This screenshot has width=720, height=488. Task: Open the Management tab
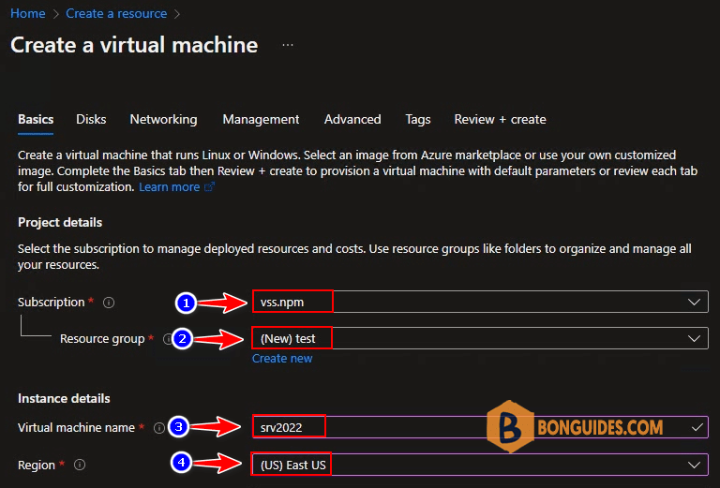coord(261,120)
